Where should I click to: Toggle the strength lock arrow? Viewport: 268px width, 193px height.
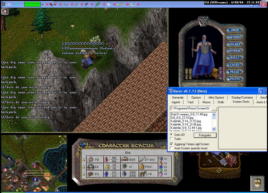84,160
